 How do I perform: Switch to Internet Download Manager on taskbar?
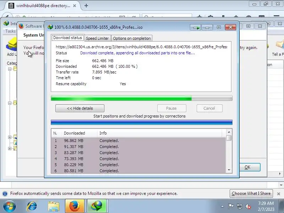(97, 206)
